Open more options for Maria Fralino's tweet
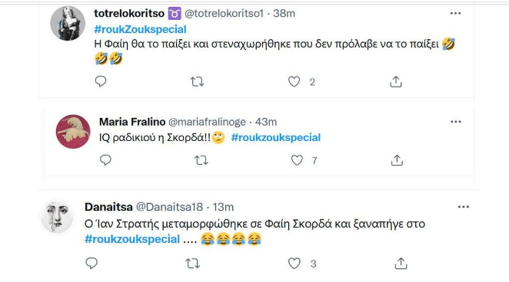This screenshot has width=509, height=282. pyautogui.click(x=456, y=122)
